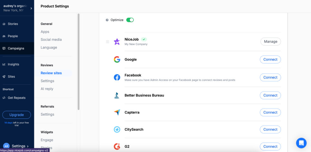This screenshot has height=152, width=311.
Task: Go to People in main navigation
Action: tap(13, 36)
